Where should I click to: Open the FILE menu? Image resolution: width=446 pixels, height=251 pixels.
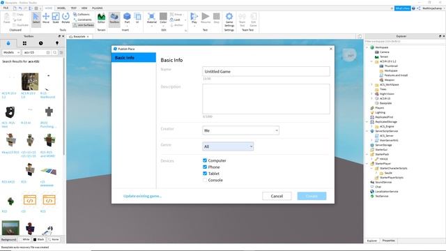click(x=6, y=8)
